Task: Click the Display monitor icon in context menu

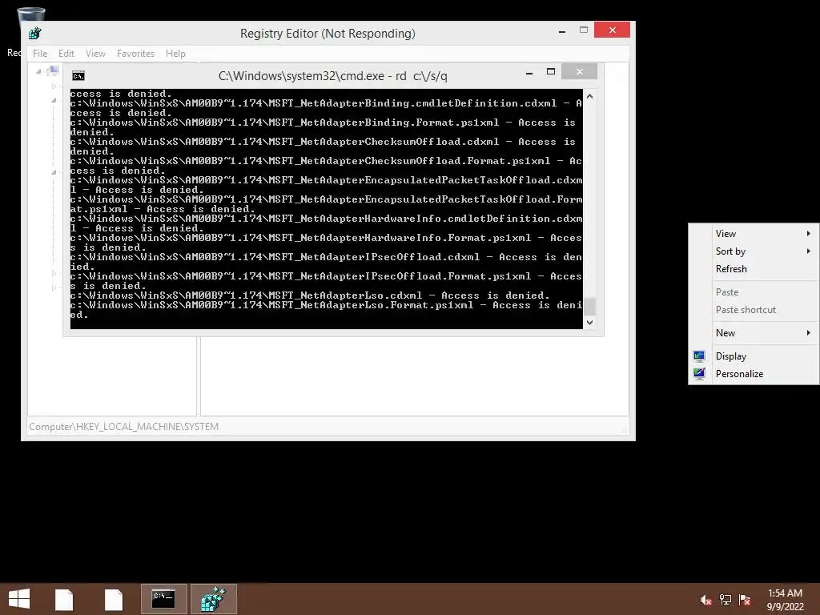Action: coord(699,356)
